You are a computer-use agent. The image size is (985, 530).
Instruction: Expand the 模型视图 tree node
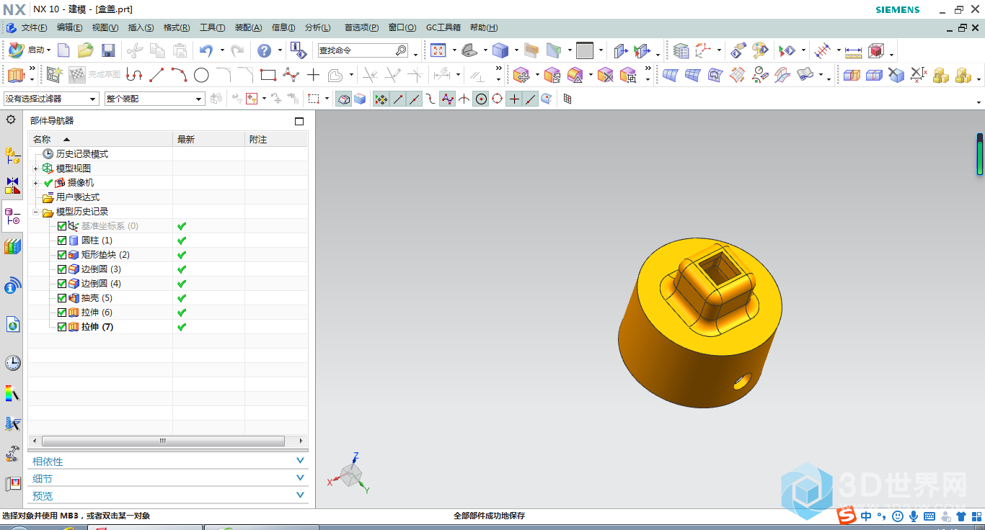click(x=35, y=169)
